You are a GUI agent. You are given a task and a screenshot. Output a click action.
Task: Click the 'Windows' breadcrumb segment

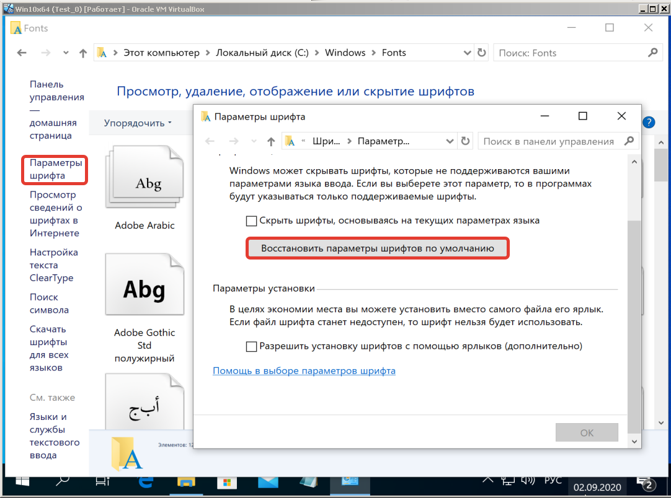coord(345,53)
